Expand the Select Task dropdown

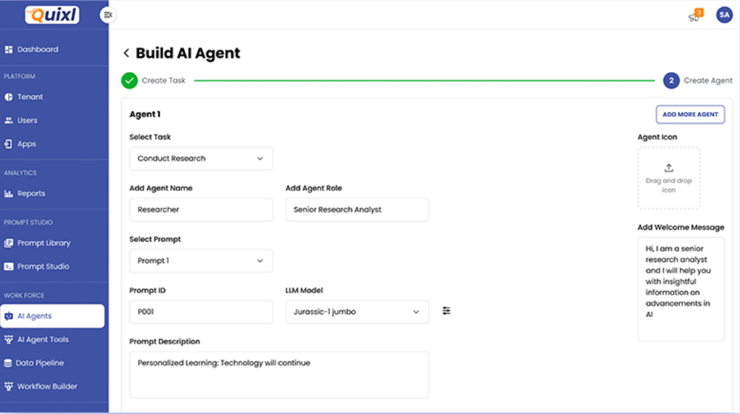point(201,159)
